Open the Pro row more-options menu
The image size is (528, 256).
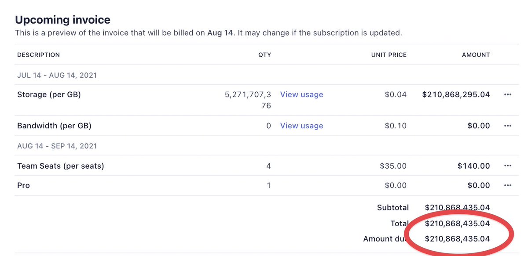(508, 185)
